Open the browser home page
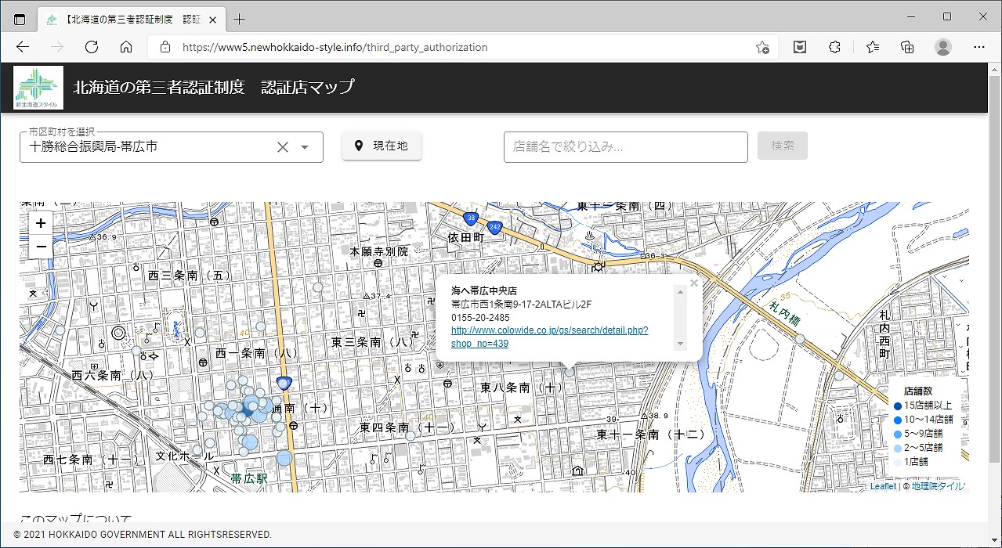 pos(126,47)
